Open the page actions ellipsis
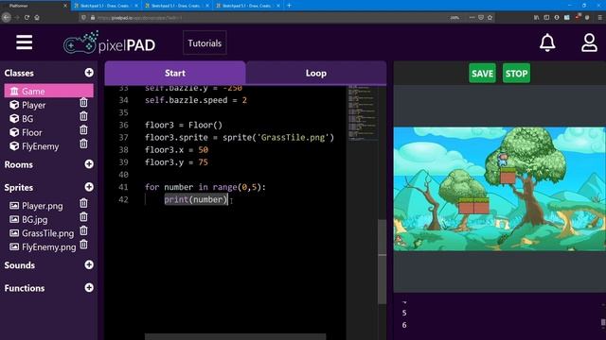The width and height of the screenshot is (606, 340). pos(472,17)
